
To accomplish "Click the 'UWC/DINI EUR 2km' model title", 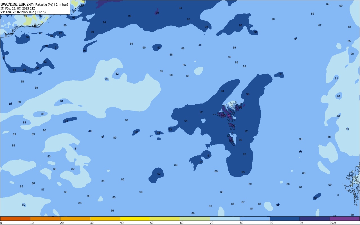I will (17, 4).
